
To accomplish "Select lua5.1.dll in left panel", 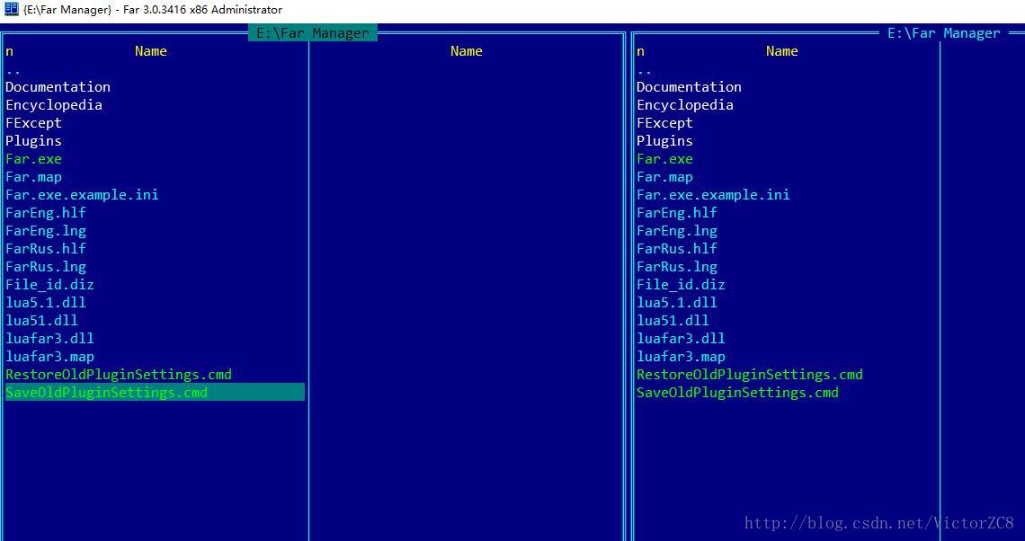I will 46,303.
